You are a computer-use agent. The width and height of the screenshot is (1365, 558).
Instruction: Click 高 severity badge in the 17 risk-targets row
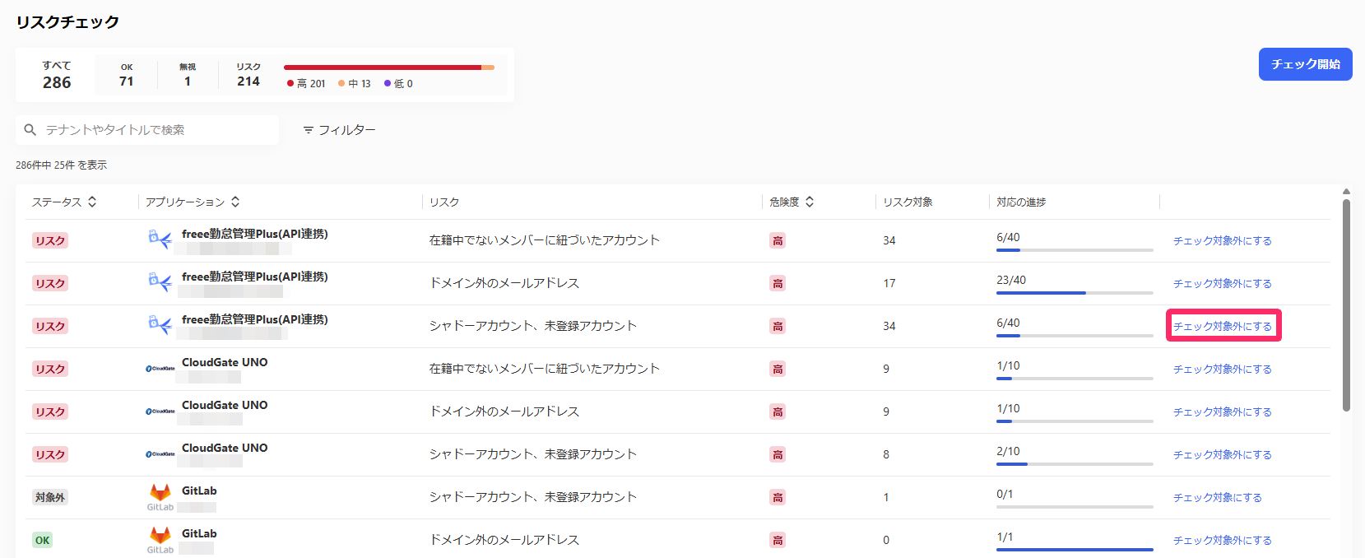(778, 283)
